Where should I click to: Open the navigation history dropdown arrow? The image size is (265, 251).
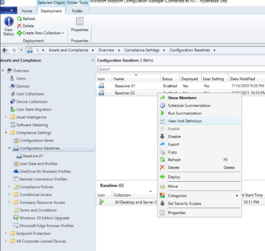click(21, 50)
